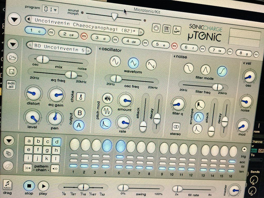Go to next kit preset arrow
Viewport: 264px width, 198px height.
(x=141, y=31)
